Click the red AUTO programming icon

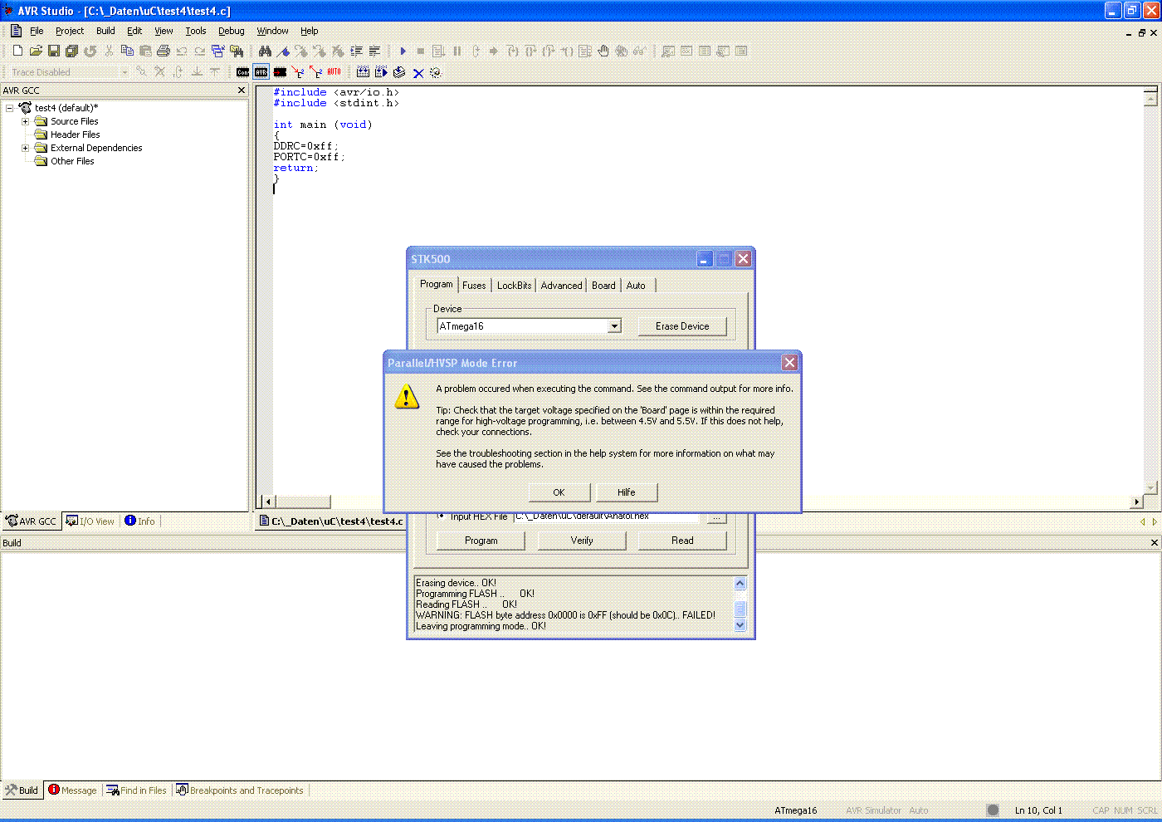point(334,72)
